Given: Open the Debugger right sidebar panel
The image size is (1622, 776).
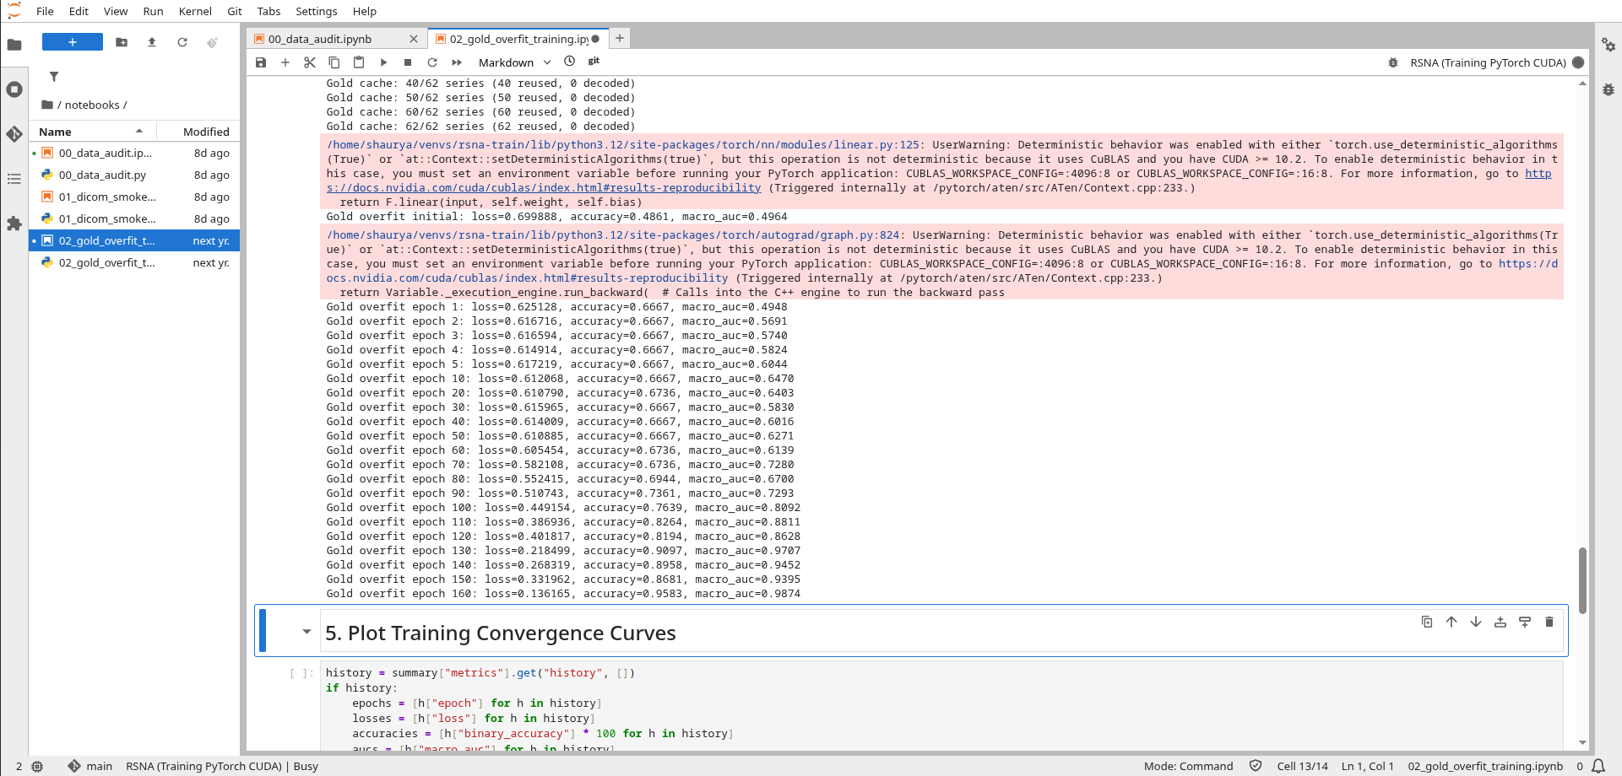Looking at the screenshot, I should (x=1608, y=89).
